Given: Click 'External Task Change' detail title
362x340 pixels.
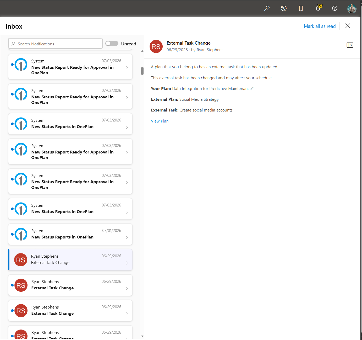Looking at the screenshot, I should pos(189,43).
